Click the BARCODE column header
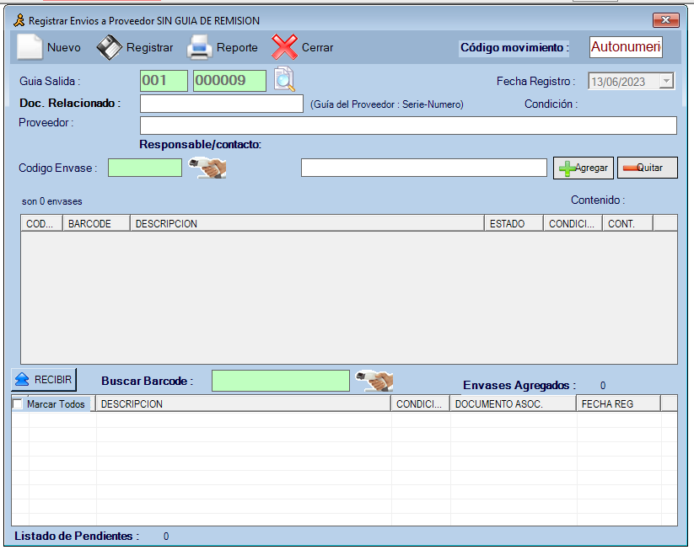 click(x=96, y=223)
